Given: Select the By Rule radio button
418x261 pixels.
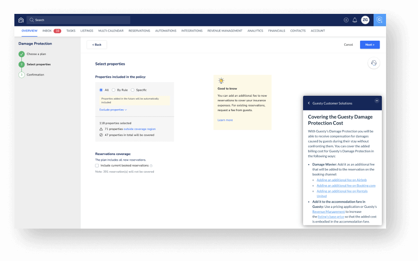Looking at the screenshot, I should (x=114, y=90).
